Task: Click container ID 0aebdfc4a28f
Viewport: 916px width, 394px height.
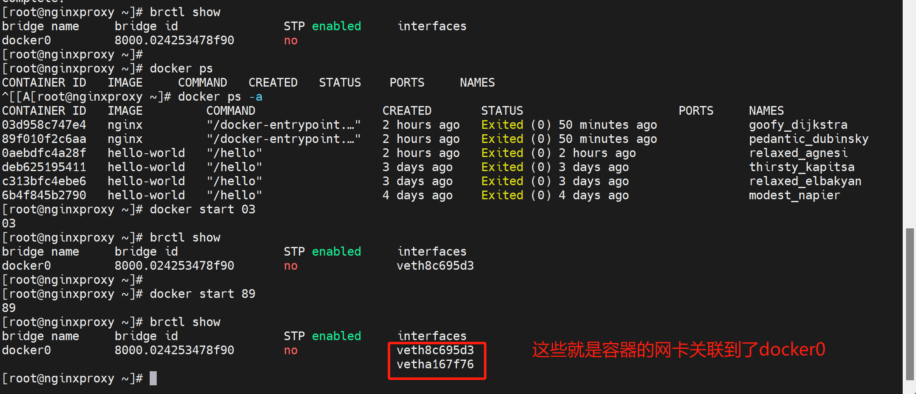Action: [44, 153]
